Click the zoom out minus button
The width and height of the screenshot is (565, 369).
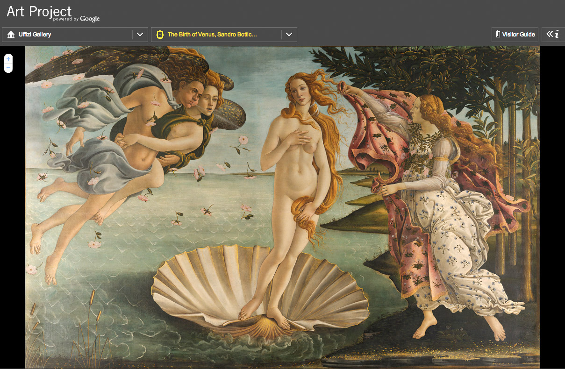8,68
